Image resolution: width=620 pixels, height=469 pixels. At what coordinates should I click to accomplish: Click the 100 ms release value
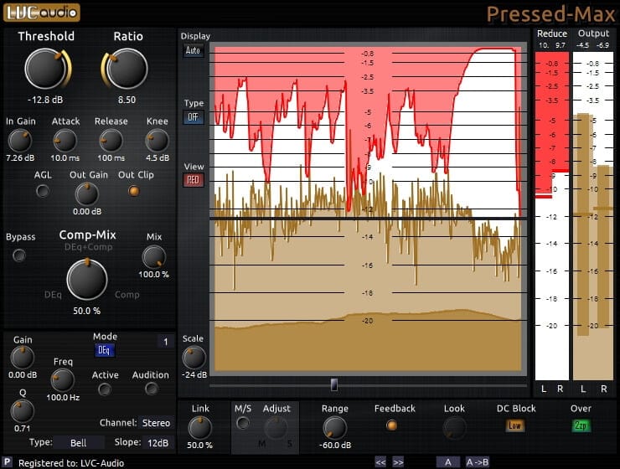click(x=111, y=158)
